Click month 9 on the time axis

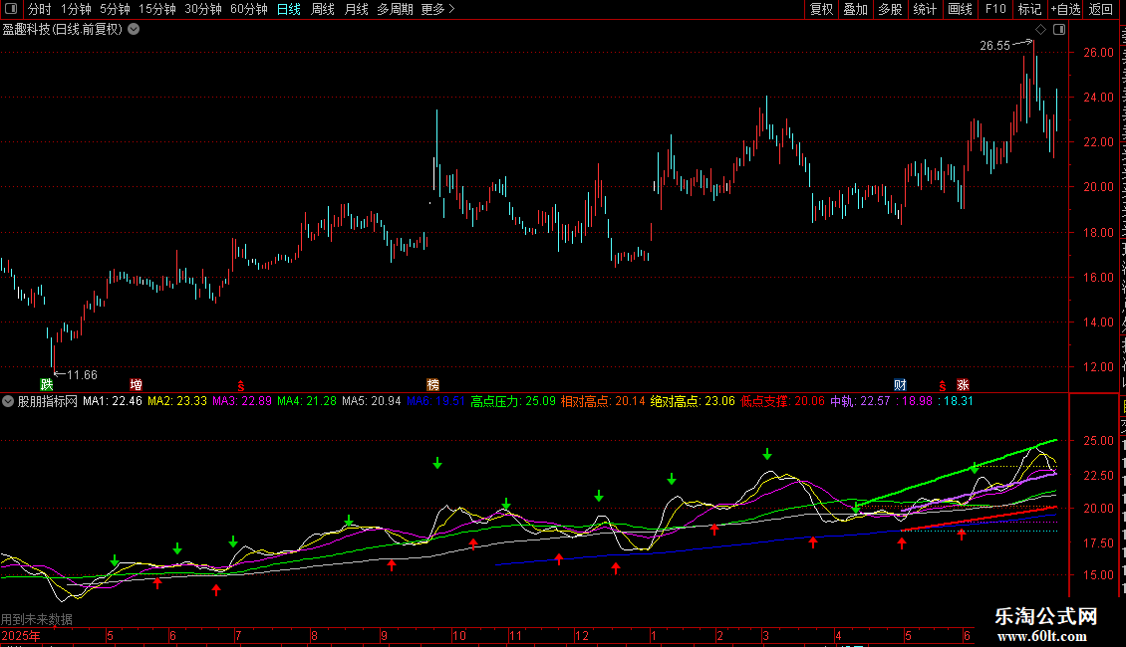pyautogui.click(x=385, y=636)
